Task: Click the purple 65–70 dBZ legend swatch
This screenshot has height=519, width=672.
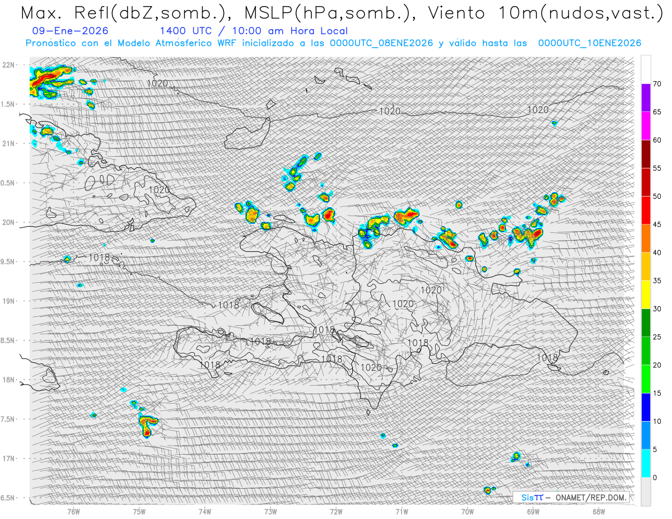Action: point(646,98)
